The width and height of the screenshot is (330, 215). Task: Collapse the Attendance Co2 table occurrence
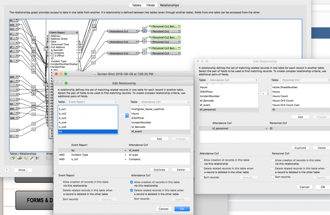[136, 42]
